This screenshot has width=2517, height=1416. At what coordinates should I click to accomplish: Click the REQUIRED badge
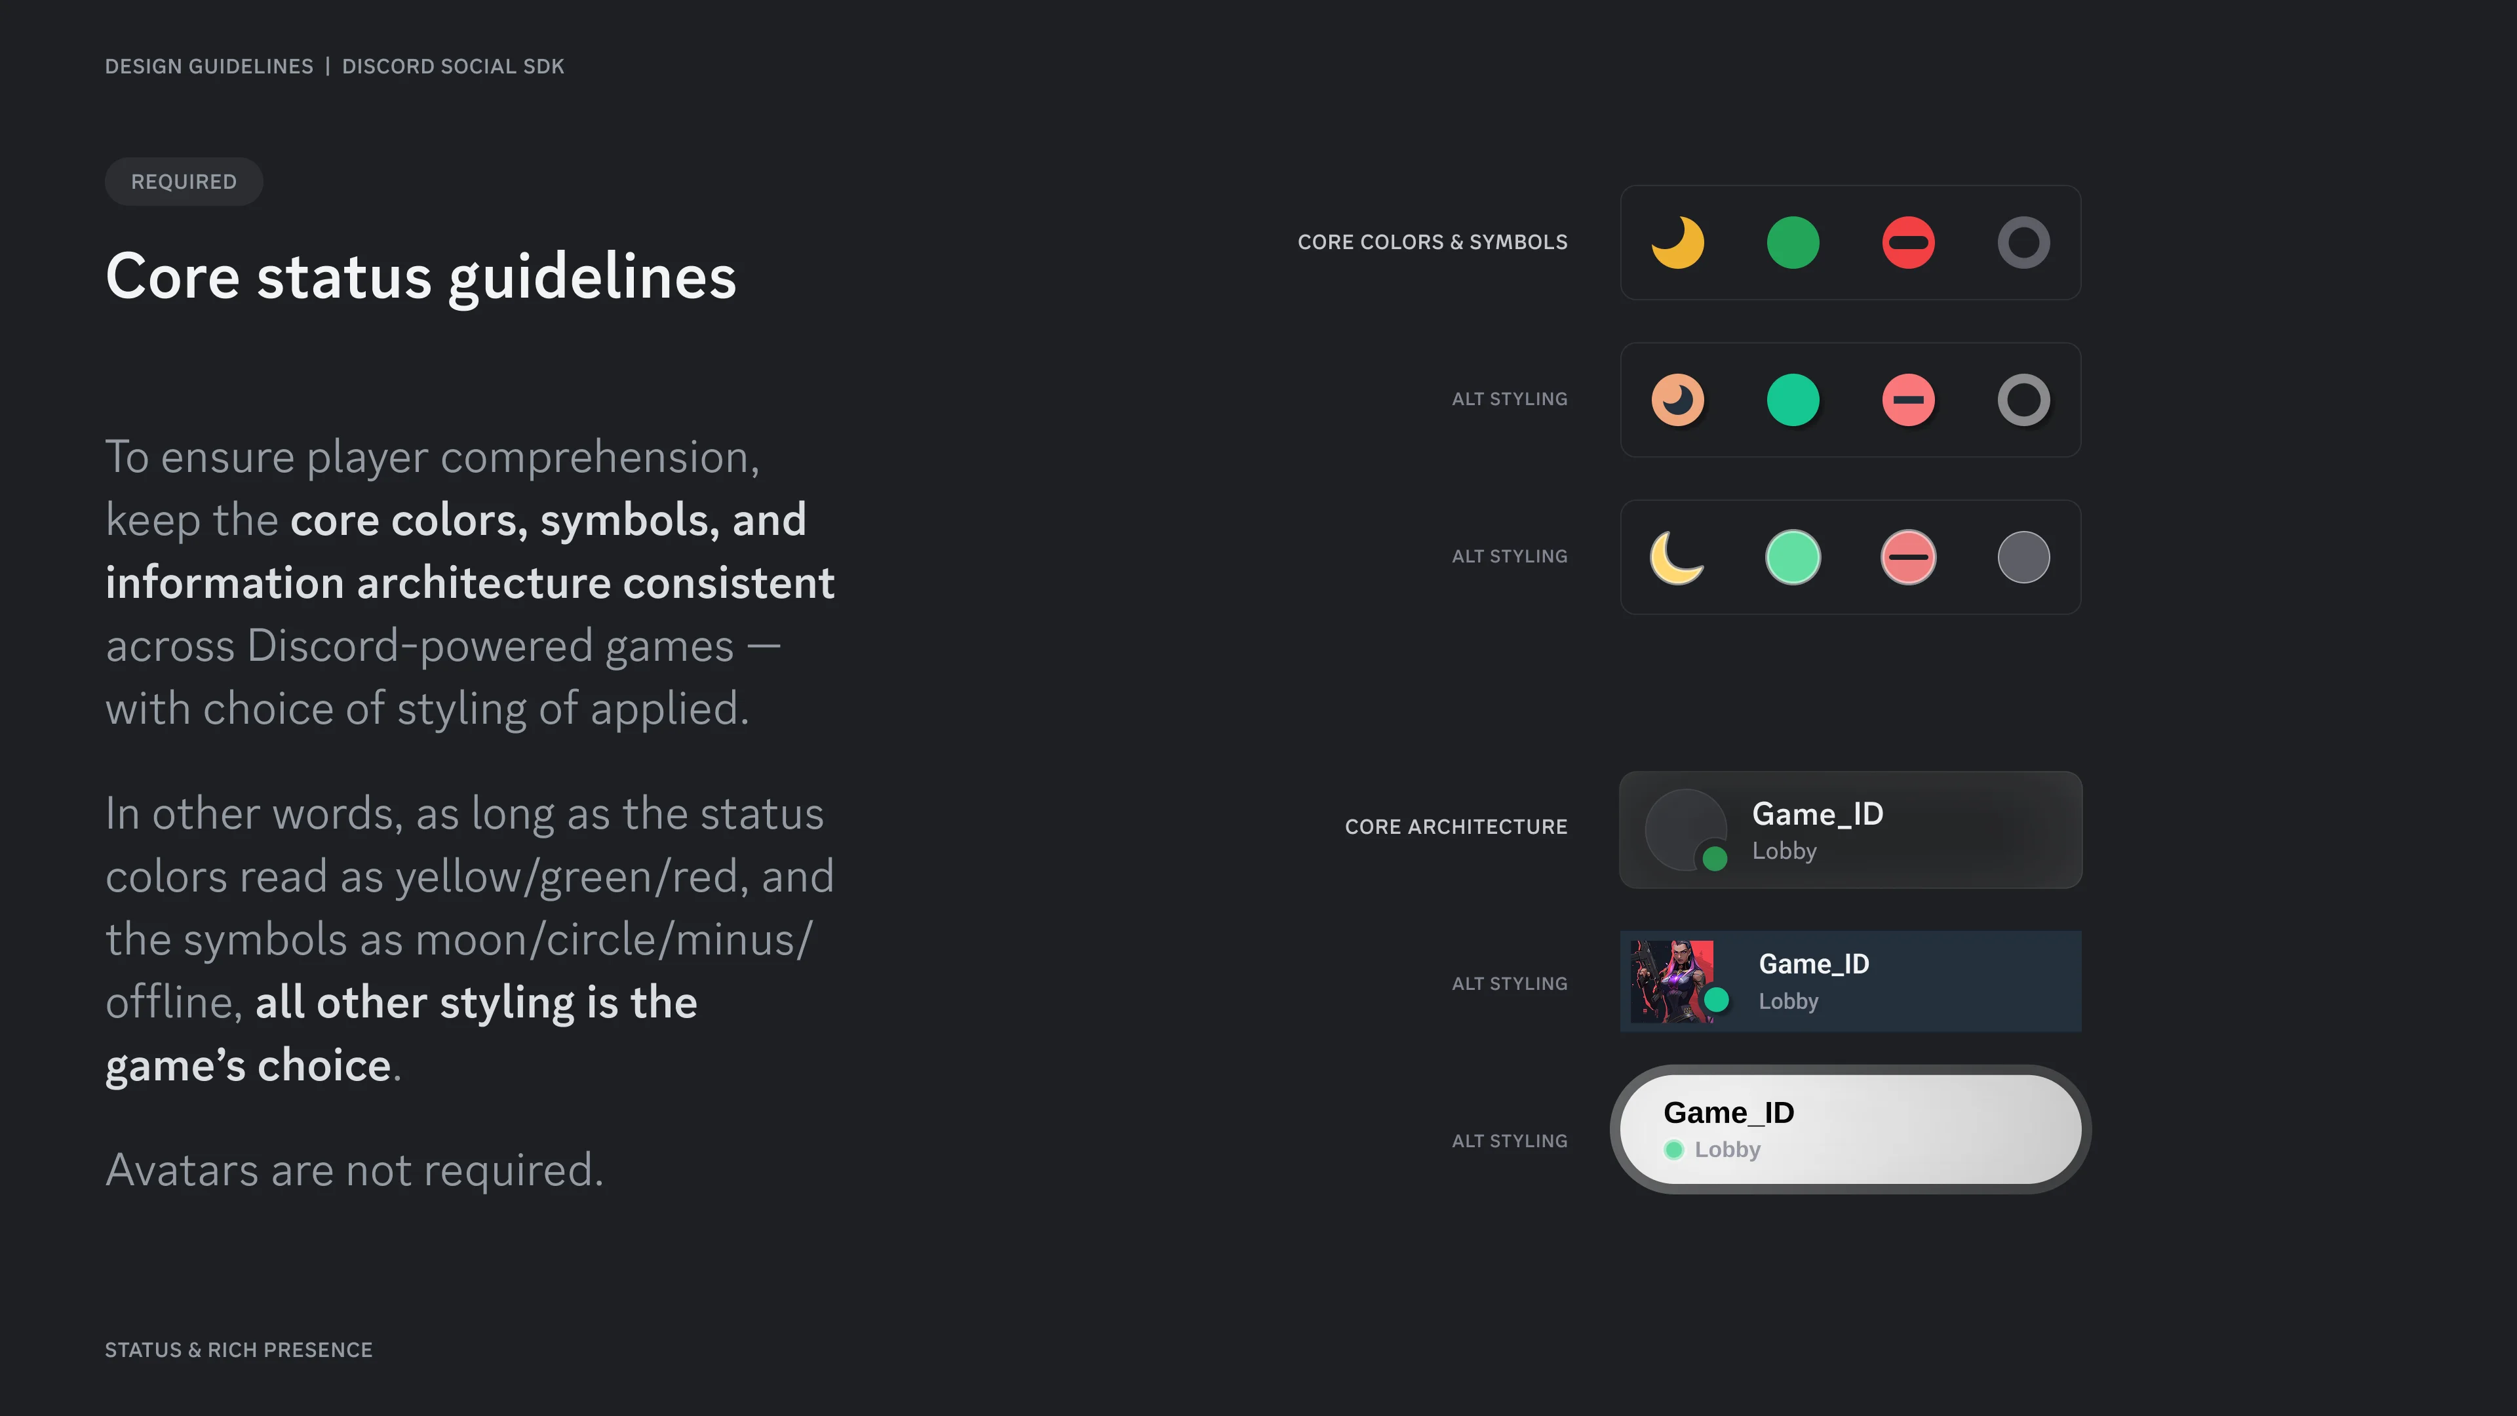pyautogui.click(x=184, y=182)
